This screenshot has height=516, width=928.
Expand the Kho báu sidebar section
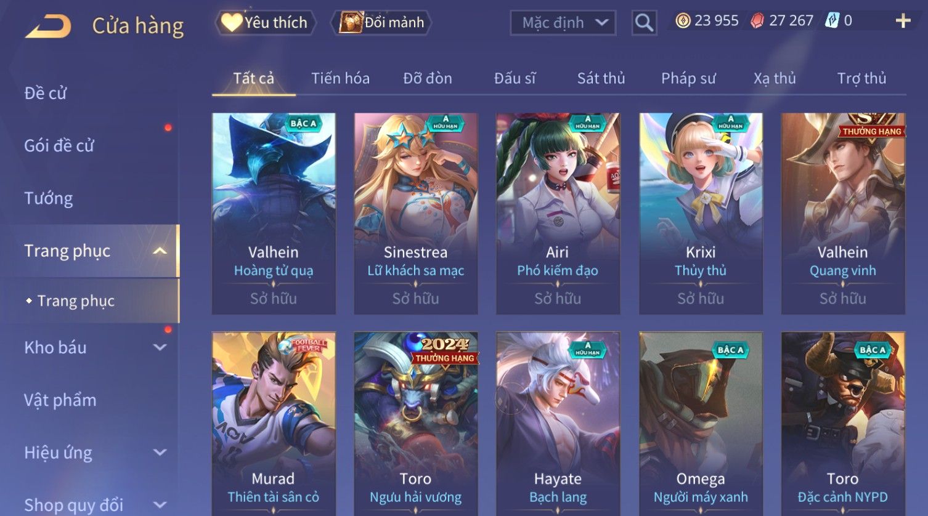click(x=160, y=347)
